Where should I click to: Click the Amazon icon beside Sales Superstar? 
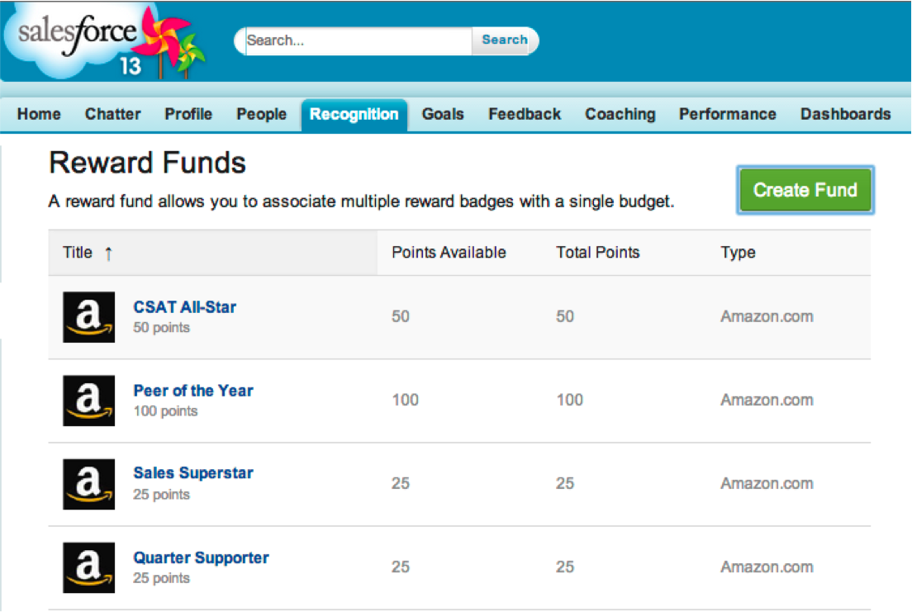click(x=89, y=484)
